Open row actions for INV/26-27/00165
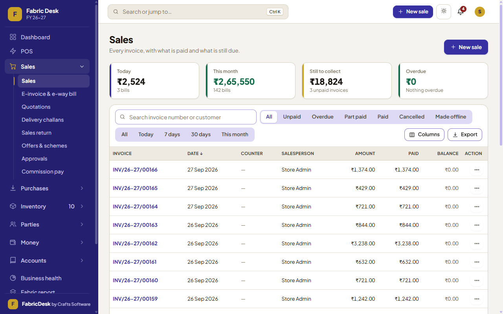The image size is (503, 314). [x=477, y=188]
